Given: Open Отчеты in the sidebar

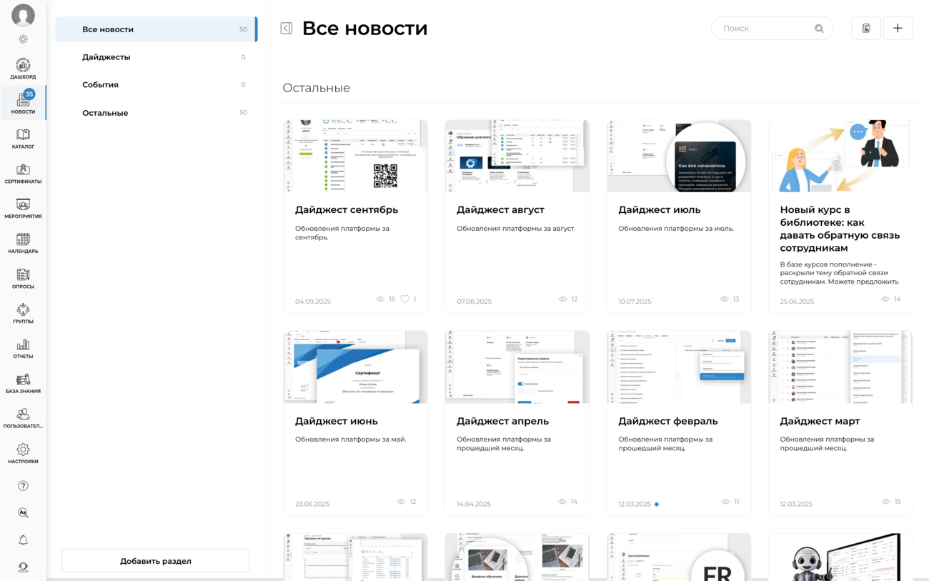Looking at the screenshot, I should pos(23,349).
